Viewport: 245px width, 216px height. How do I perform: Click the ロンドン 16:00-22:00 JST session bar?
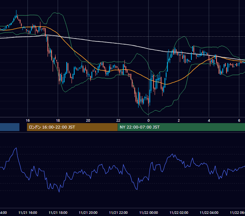coord(72,127)
